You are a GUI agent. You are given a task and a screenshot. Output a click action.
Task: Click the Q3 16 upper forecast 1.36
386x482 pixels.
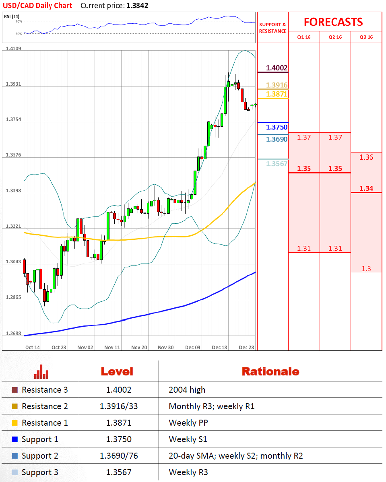[x=366, y=157]
